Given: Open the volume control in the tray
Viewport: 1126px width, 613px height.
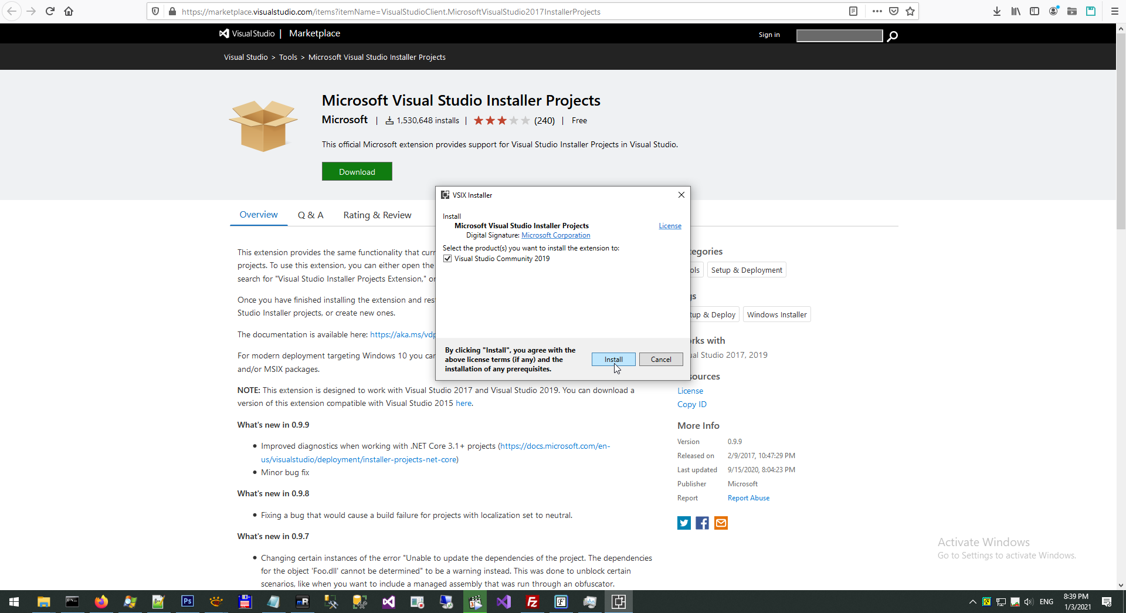Looking at the screenshot, I should point(1029,602).
